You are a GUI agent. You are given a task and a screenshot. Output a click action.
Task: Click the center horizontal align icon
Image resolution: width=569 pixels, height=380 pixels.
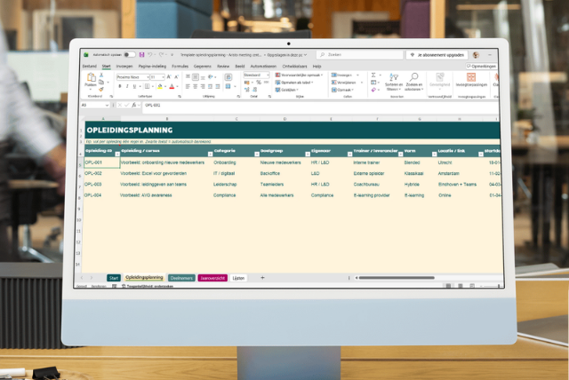click(x=196, y=86)
